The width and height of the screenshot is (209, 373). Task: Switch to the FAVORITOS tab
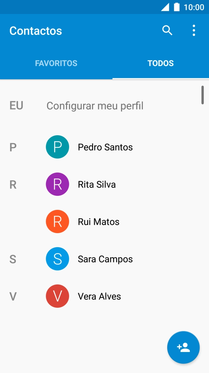coord(56,63)
